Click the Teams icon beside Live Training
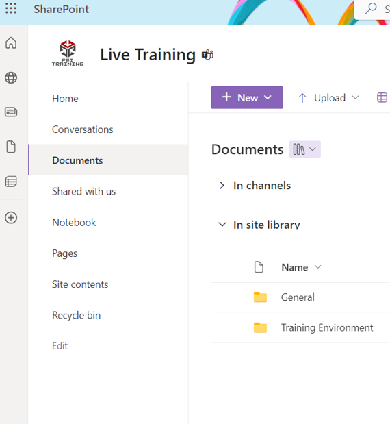This screenshot has height=424, width=390. coord(207,55)
